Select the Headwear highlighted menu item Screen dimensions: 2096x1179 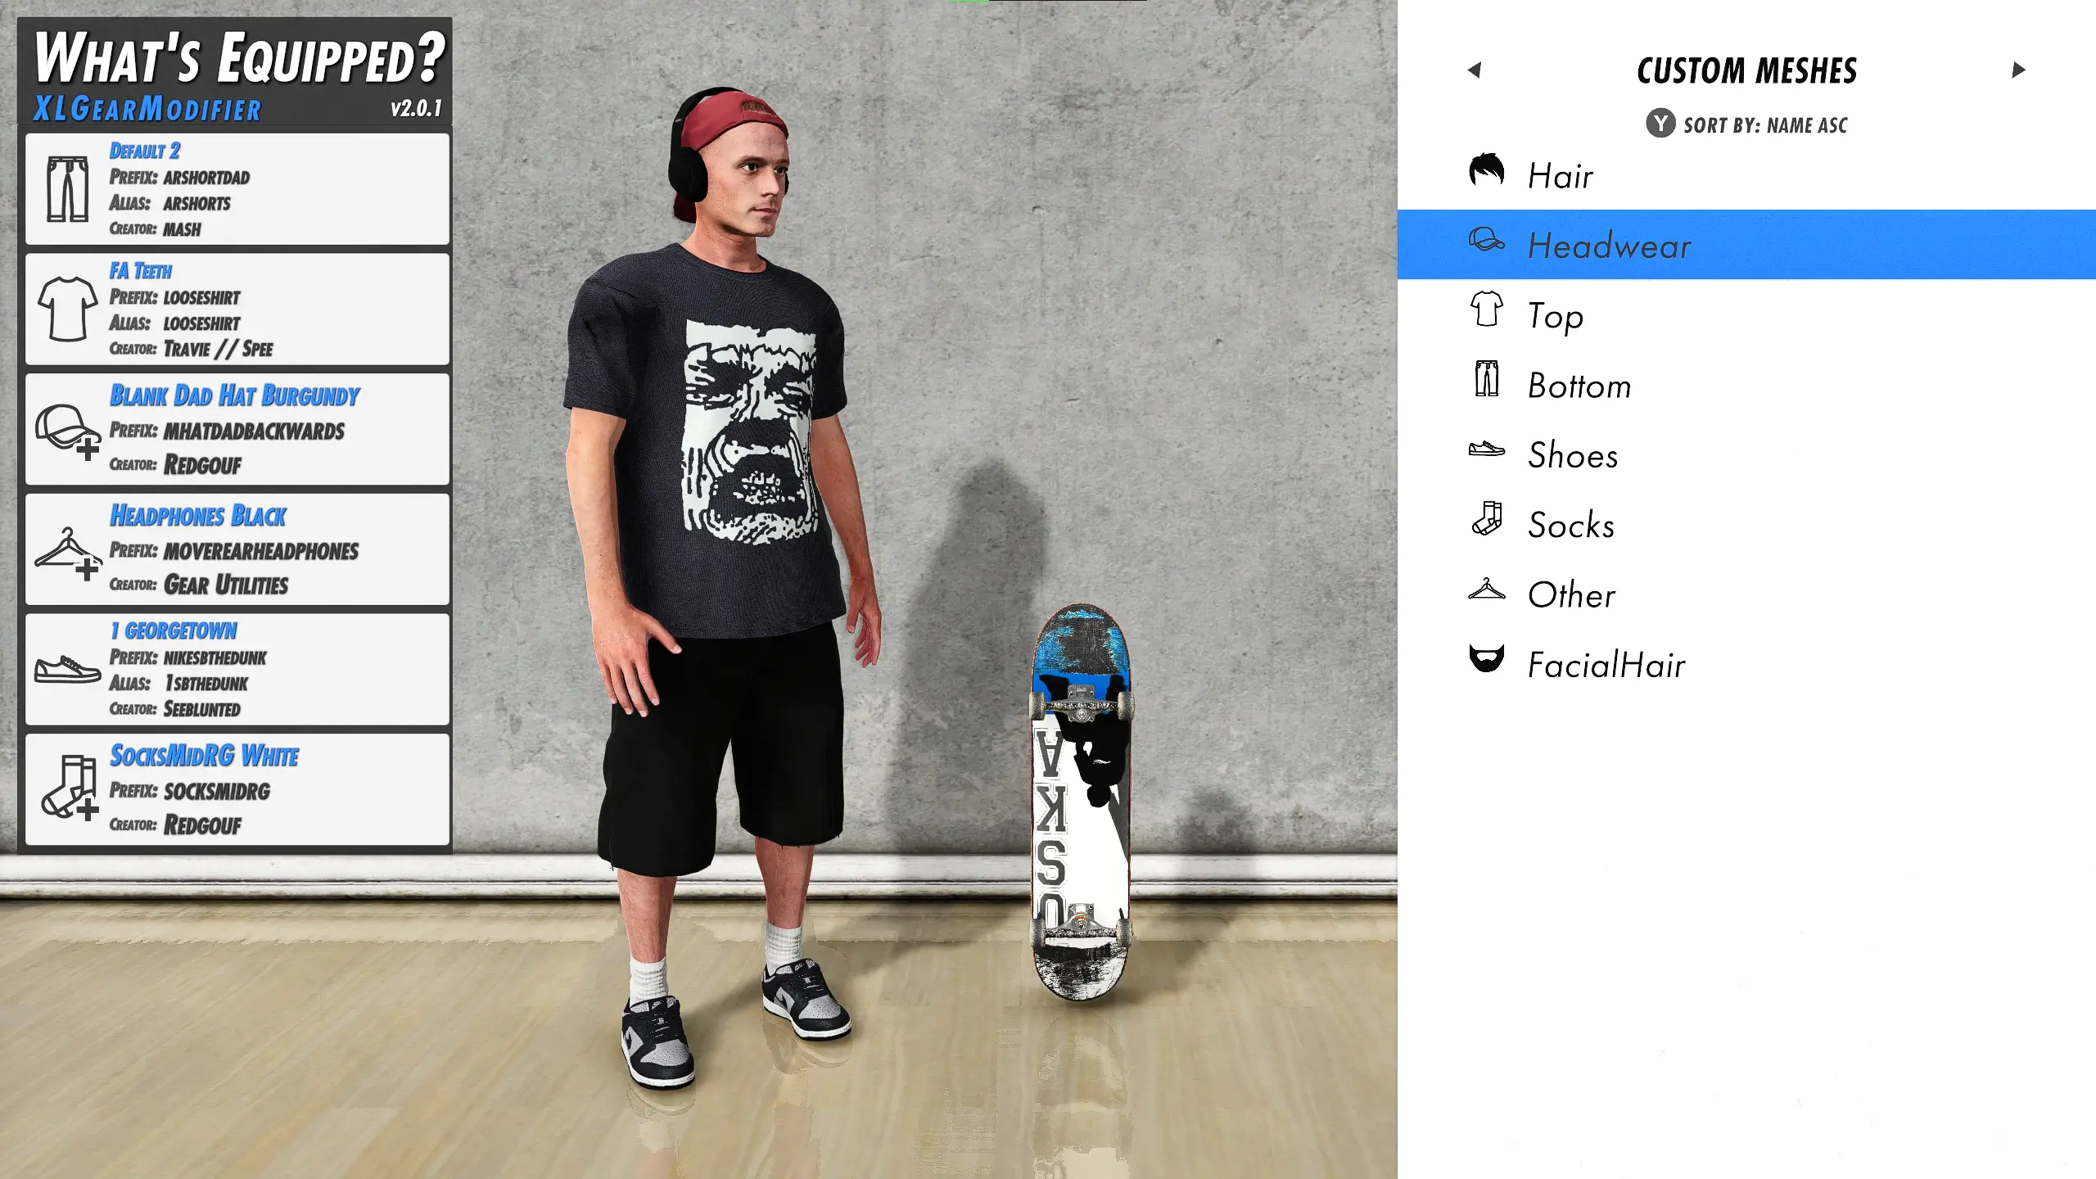pyautogui.click(x=1746, y=245)
